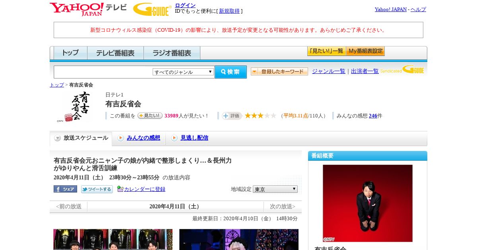Go to Yahoo! JAPAN link
Image resolution: width=477 pixels, height=250 pixels.
click(391, 9)
